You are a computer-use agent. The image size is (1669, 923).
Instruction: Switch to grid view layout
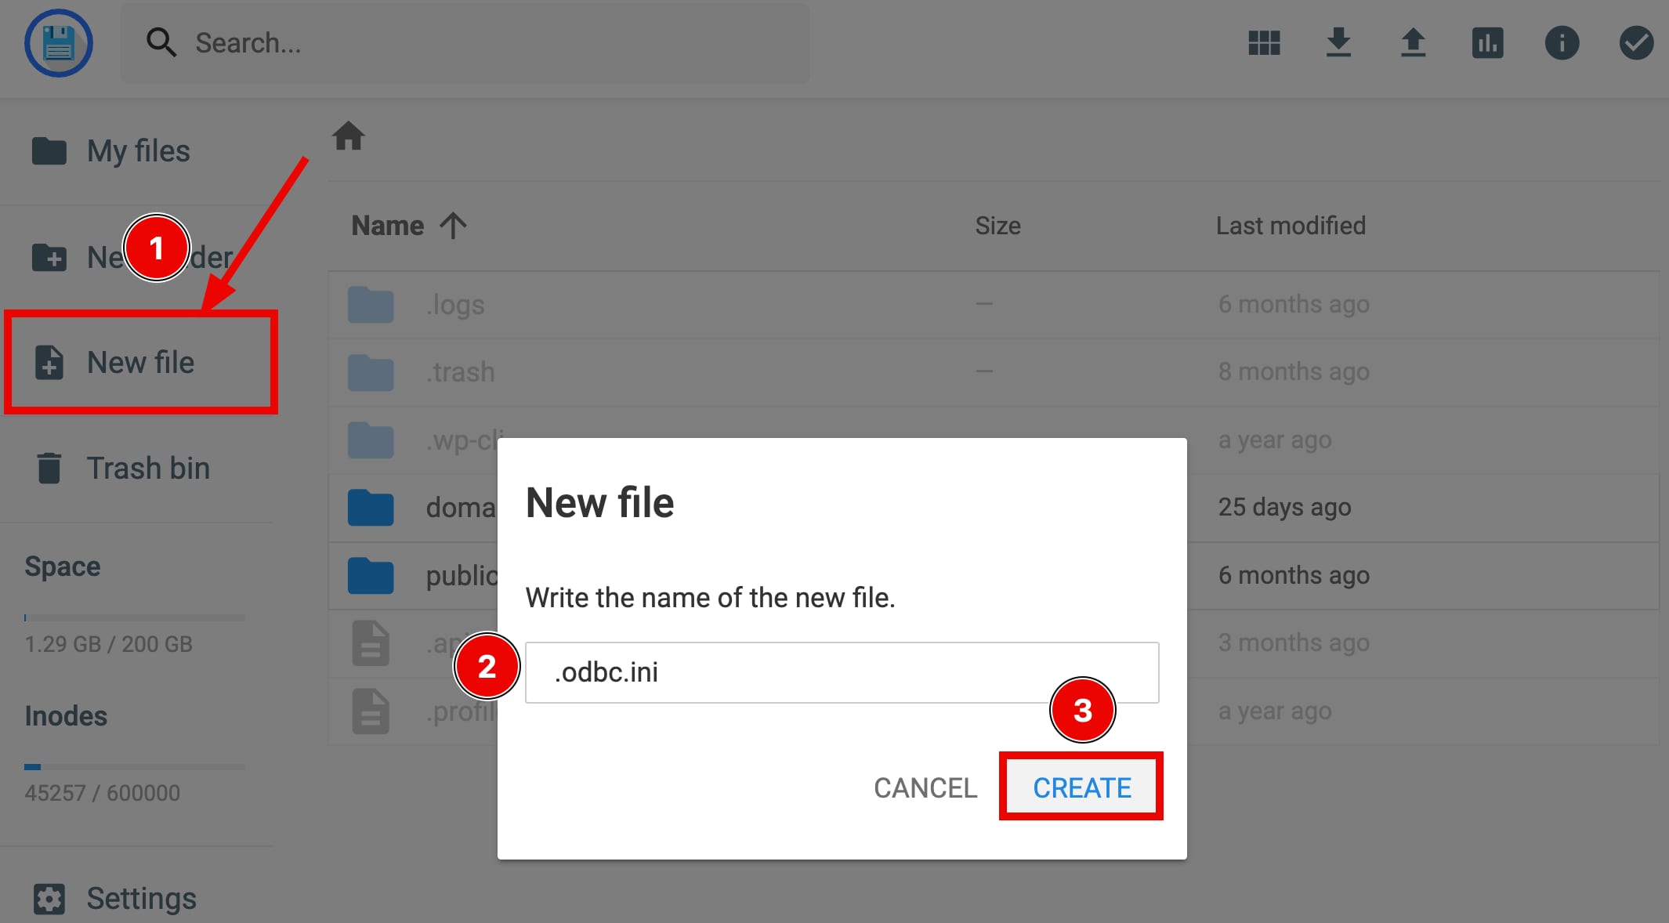1262,43
